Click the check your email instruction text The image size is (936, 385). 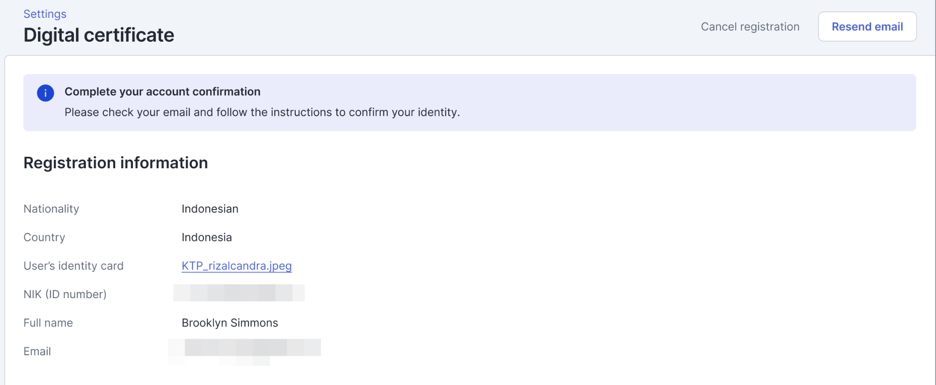pos(262,112)
